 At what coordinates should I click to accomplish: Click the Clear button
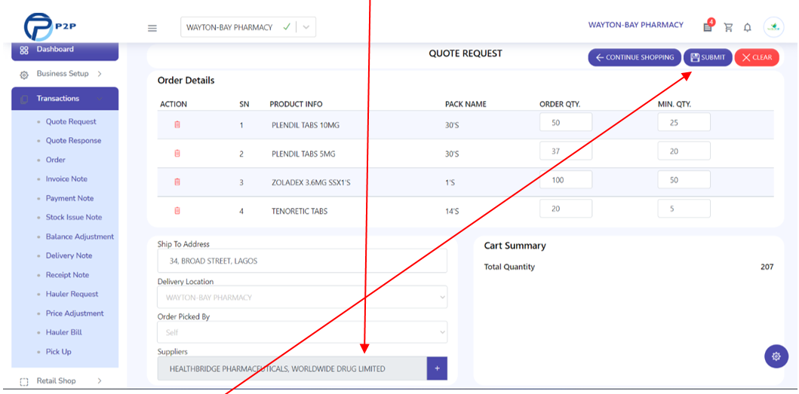tap(757, 57)
